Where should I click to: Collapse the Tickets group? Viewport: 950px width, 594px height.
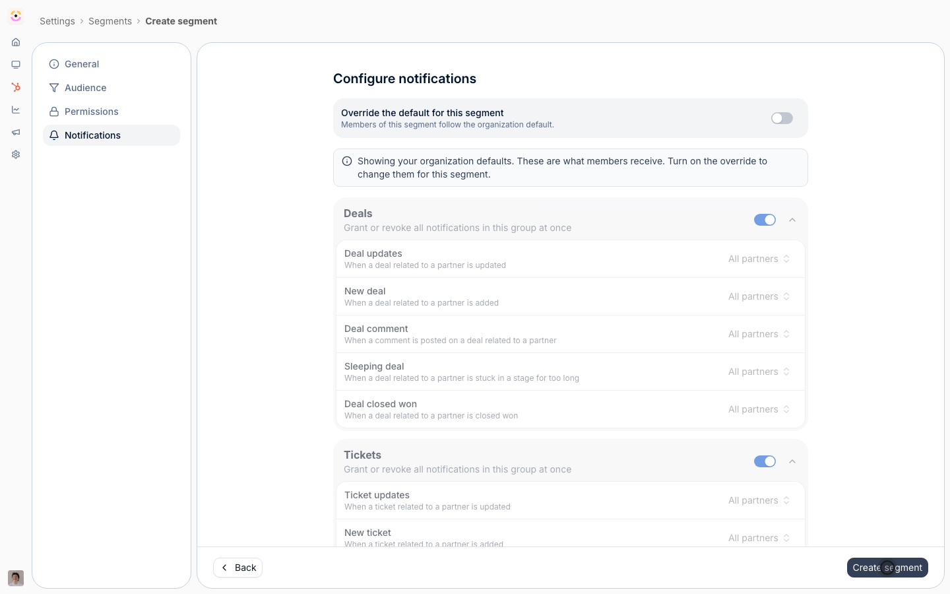[x=792, y=461]
